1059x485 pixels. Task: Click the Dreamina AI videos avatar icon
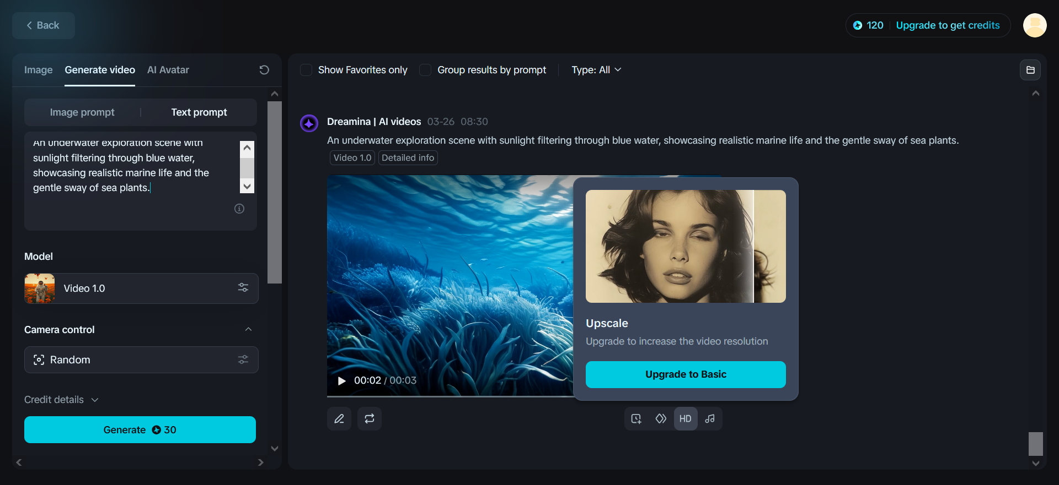pos(309,123)
